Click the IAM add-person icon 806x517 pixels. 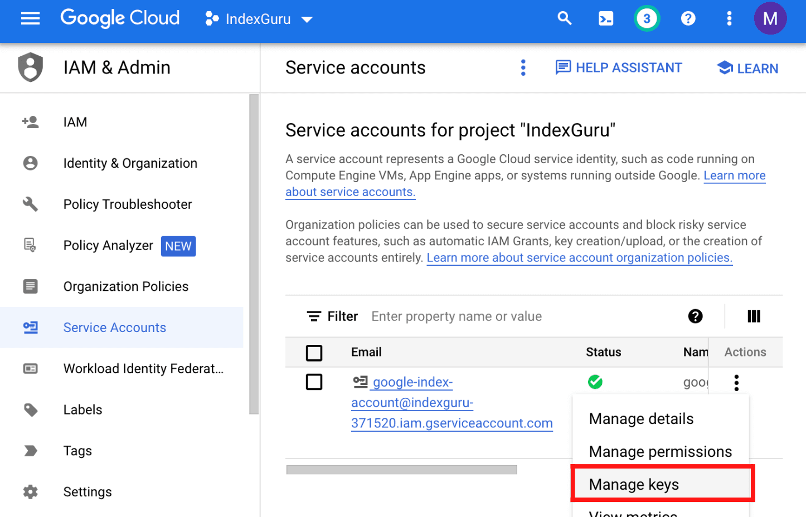(30, 122)
